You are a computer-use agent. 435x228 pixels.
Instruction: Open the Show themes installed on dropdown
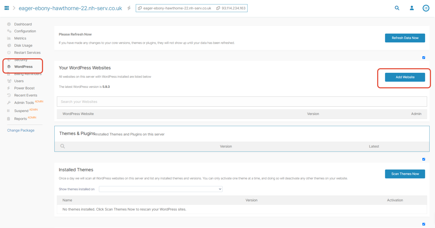[161, 189]
